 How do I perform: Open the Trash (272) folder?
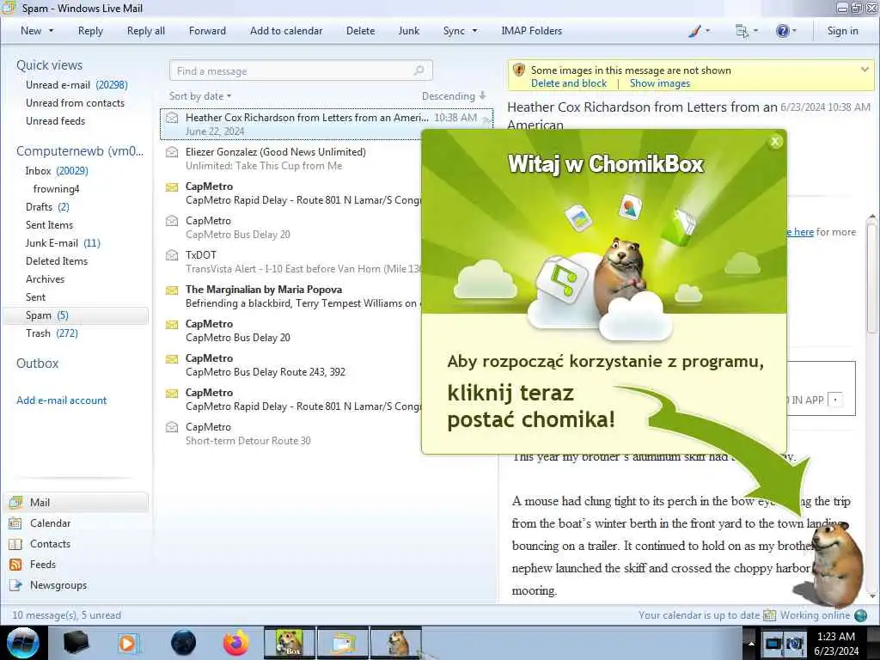click(x=52, y=333)
